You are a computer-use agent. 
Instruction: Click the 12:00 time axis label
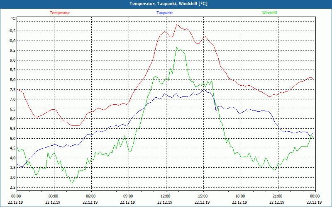(x=165, y=196)
